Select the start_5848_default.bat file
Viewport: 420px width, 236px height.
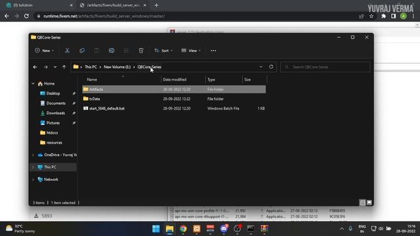click(x=174, y=109)
